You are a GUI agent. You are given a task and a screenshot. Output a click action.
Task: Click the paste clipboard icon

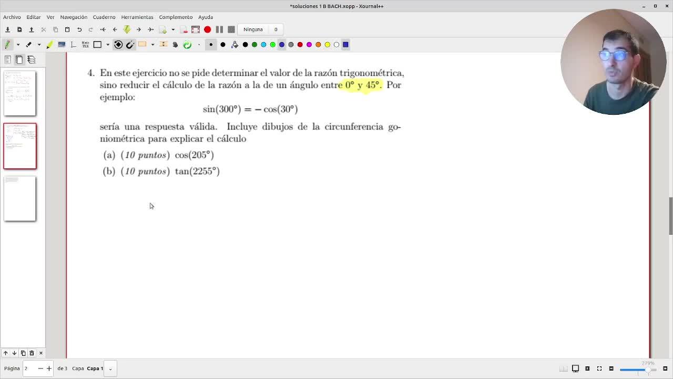pyautogui.click(x=67, y=29)
